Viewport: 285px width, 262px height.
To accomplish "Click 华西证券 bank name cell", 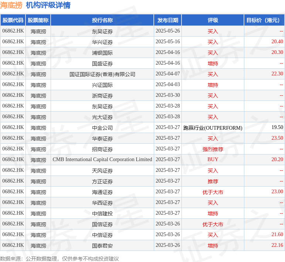I will coord(102,203).
